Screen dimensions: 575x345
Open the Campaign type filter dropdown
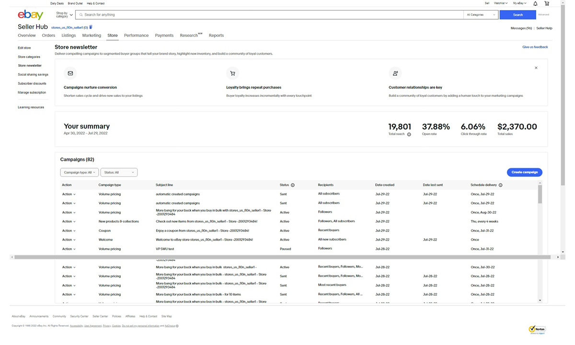(79, 172)
